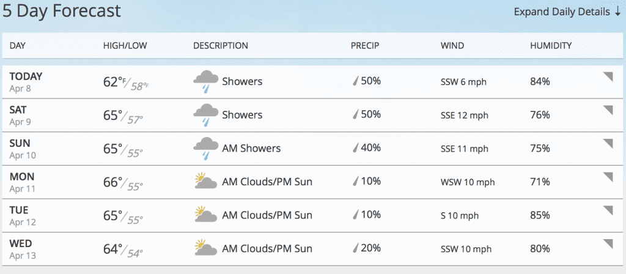Click the raindrop icon beside Today's 50% precip
This screenshot has height=274, width=626.
pyautogui.click(x=355, y=81)
